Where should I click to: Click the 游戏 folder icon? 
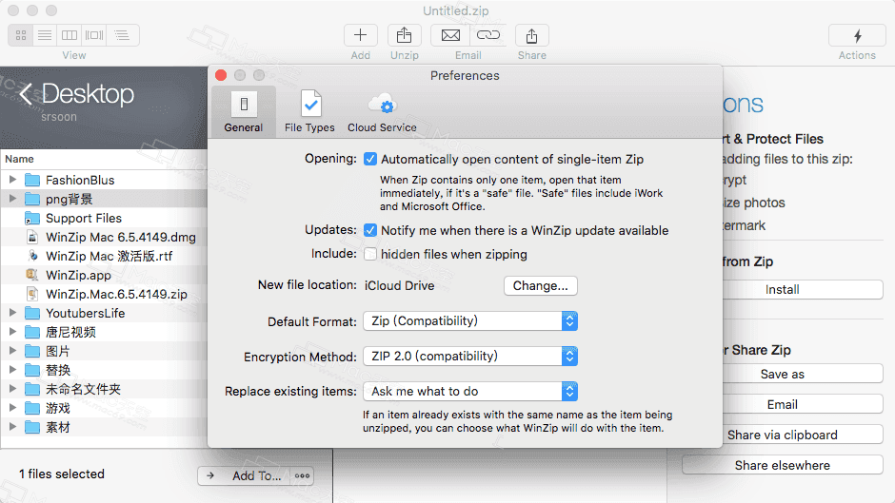pos(32,408)
